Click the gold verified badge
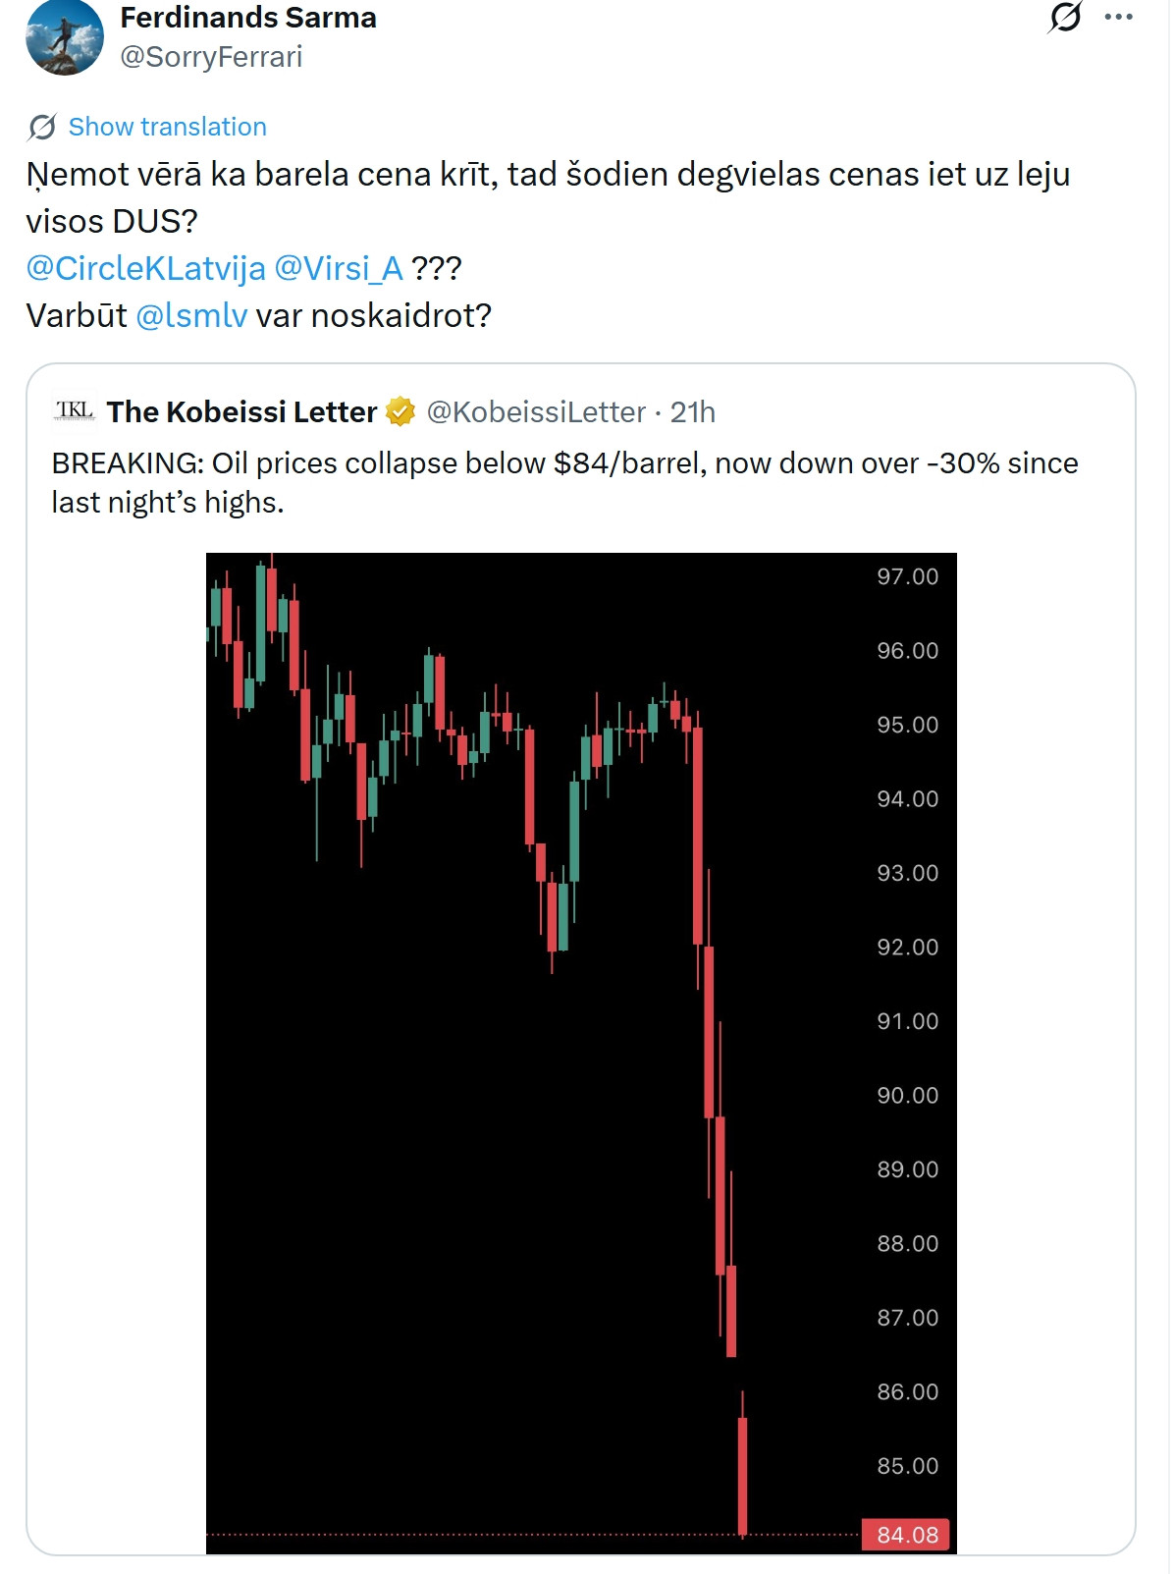Screen dimensions: 1174x1574 [400, 411]
